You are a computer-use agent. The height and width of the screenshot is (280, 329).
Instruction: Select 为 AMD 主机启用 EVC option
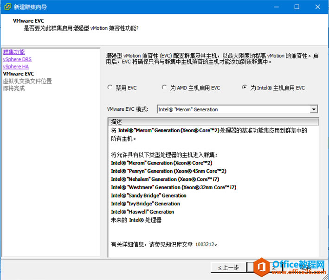[x=164, y=87]
